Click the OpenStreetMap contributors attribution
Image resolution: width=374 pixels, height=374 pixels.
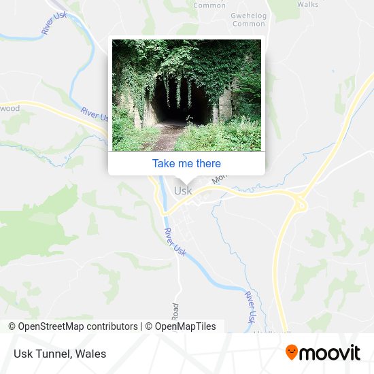(73, 326)
